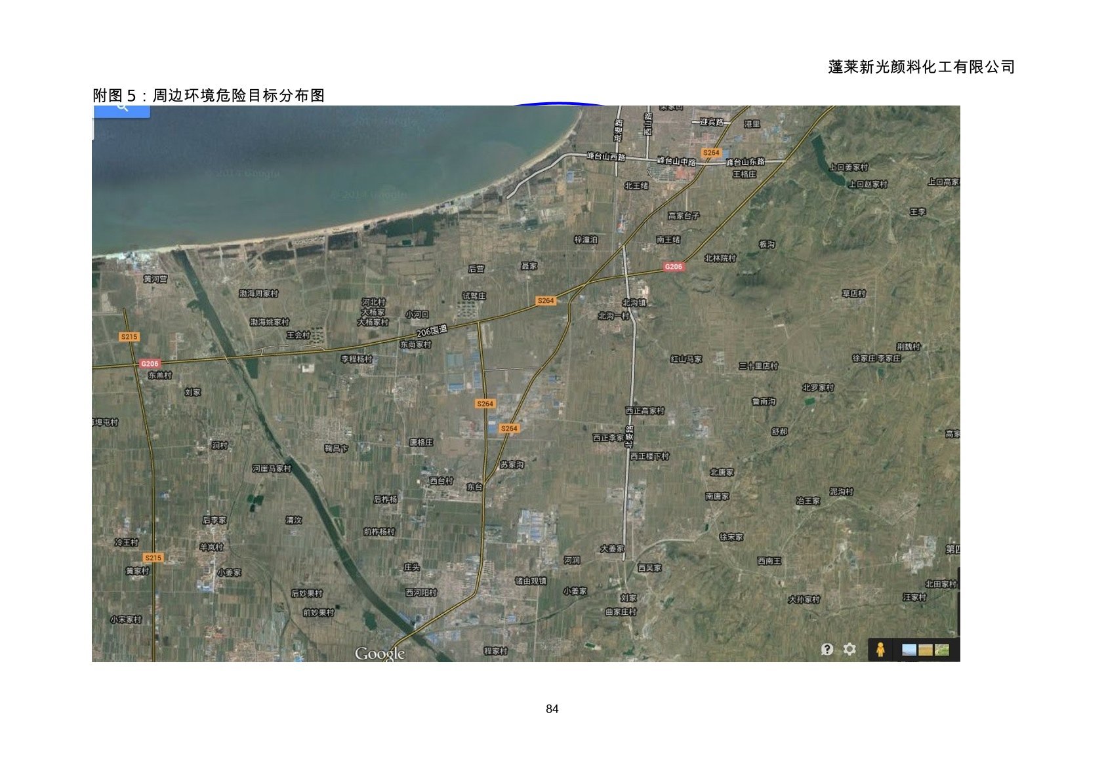Click the 苏家沟 place label

click(512, 465)
